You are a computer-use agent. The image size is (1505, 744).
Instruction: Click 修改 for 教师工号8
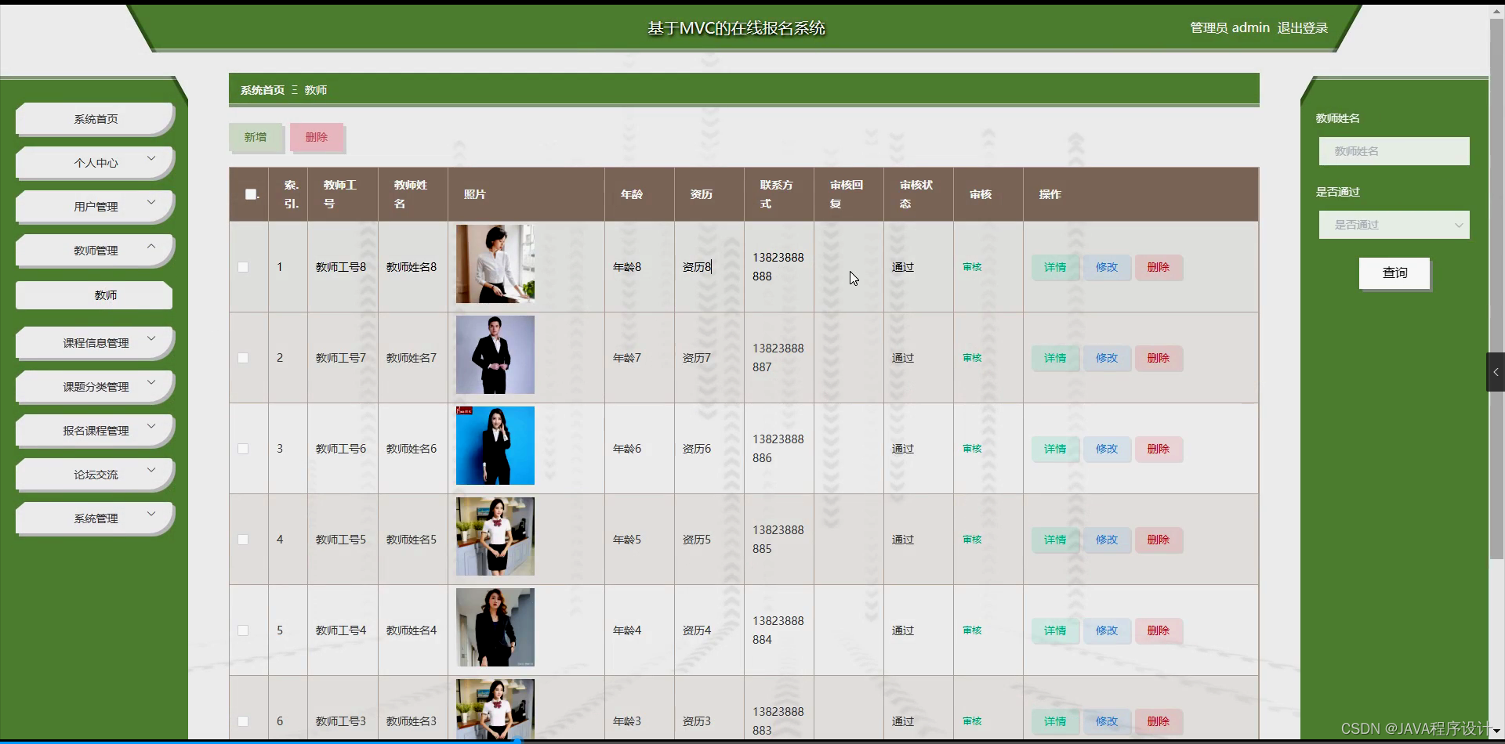pos(1107,267)
